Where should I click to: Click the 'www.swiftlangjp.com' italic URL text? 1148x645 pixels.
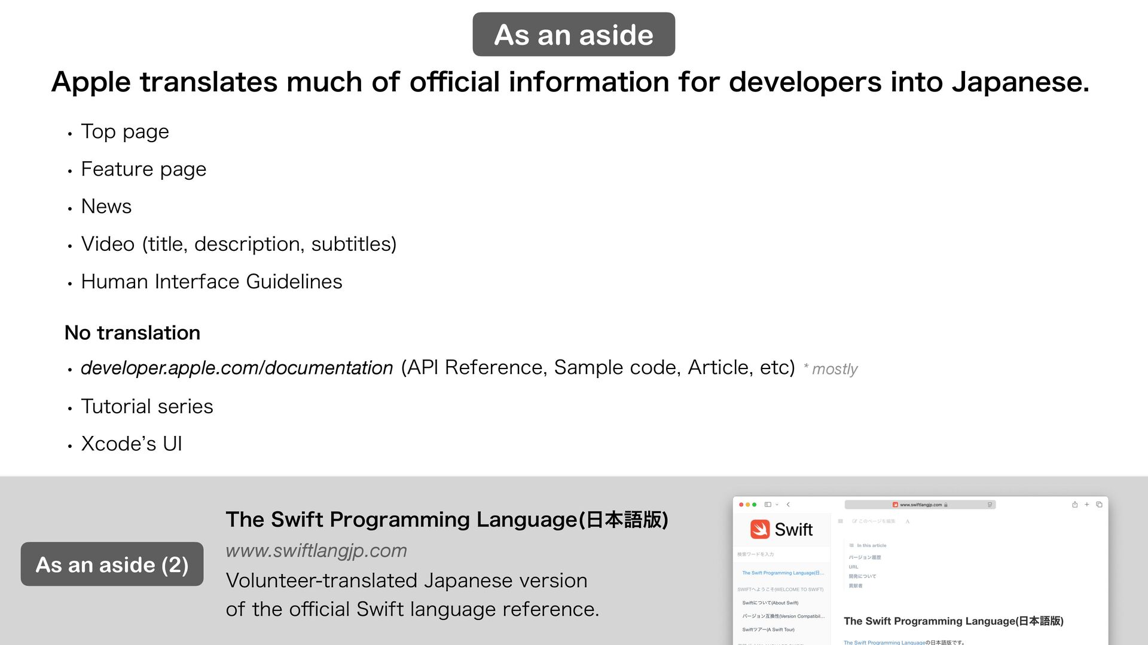[316, 551]
